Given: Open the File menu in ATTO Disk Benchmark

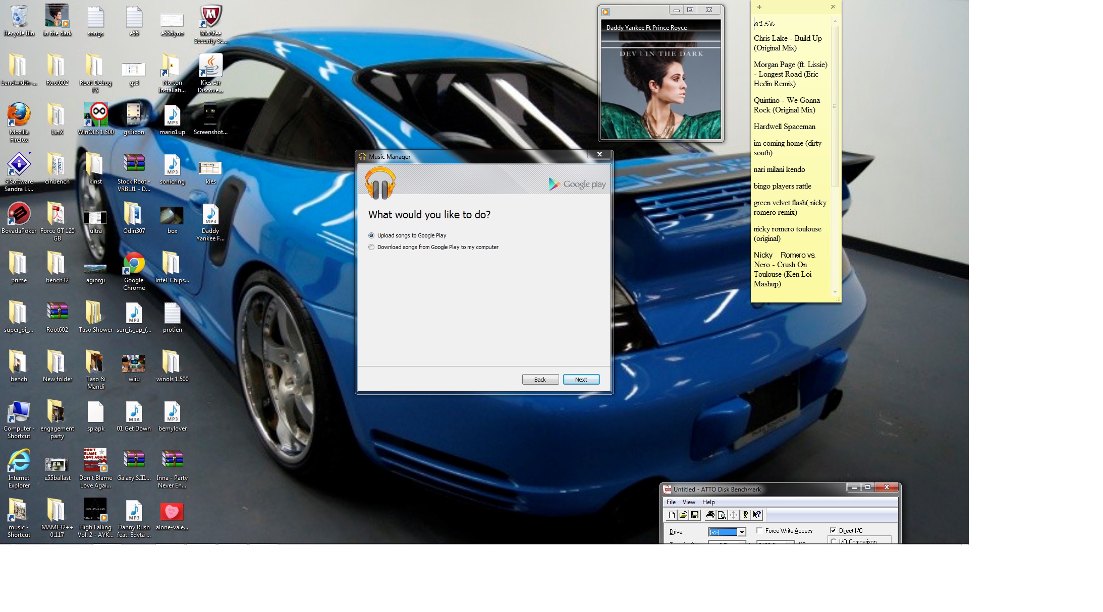Looking at the screenshot, I should pyautogui.click(x=671, y=502).
